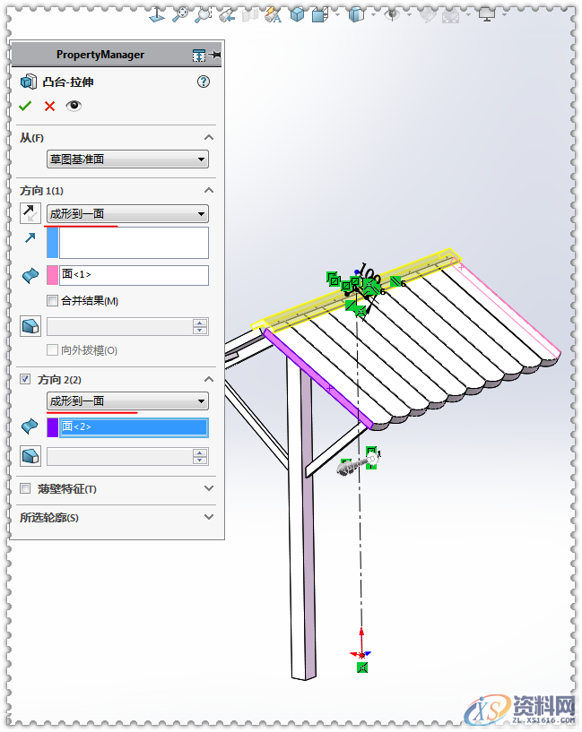Click Direction 1 draft angle spinner

pos(200,327)
